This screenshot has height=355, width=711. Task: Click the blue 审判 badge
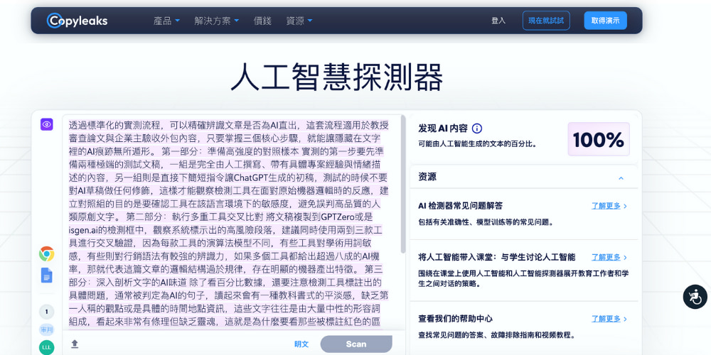pos(47,330)
